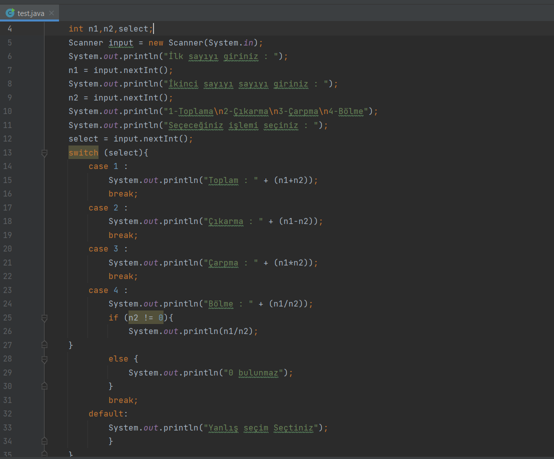Click the 'else' keyword on line 28
The height and width of the screenshot is (459, 554).
118,359
